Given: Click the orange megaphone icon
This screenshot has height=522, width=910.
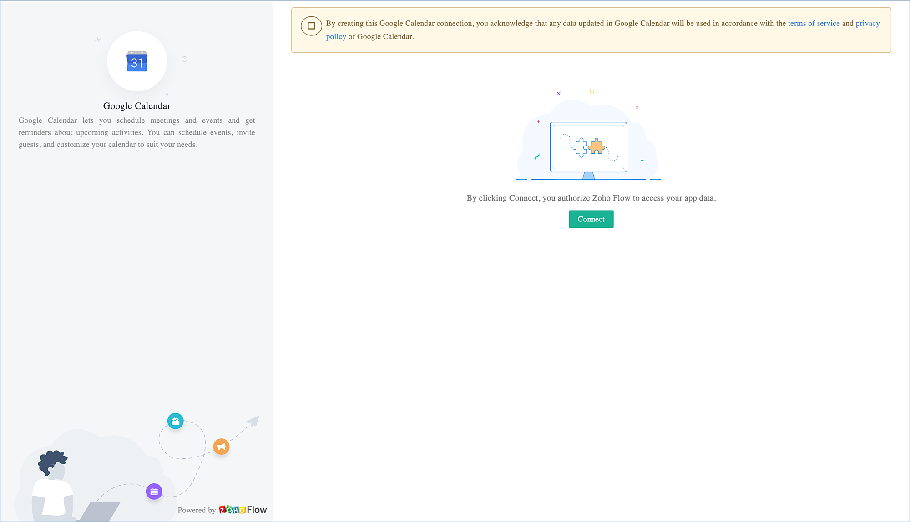Looking at the screenshot, I should point(221,447).
